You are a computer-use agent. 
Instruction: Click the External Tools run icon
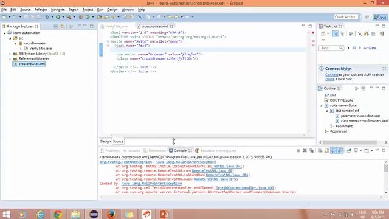pos(69,17)
